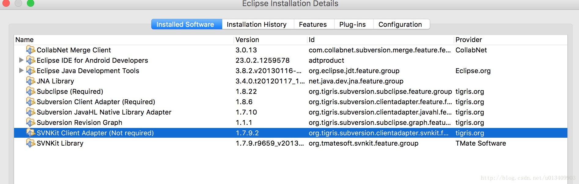Click version 1.1.1 cell

[x=244, y=122]
